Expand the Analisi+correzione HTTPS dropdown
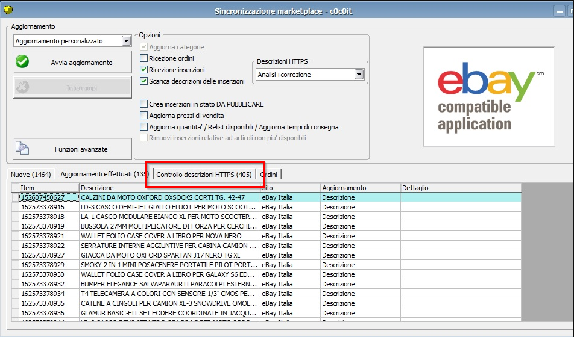 coord(359,75)
